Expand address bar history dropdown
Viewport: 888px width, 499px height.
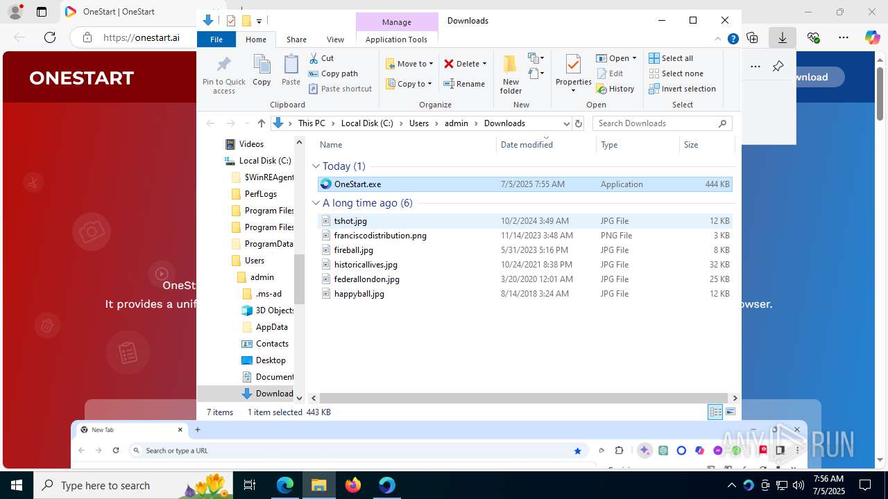point(566,123)
